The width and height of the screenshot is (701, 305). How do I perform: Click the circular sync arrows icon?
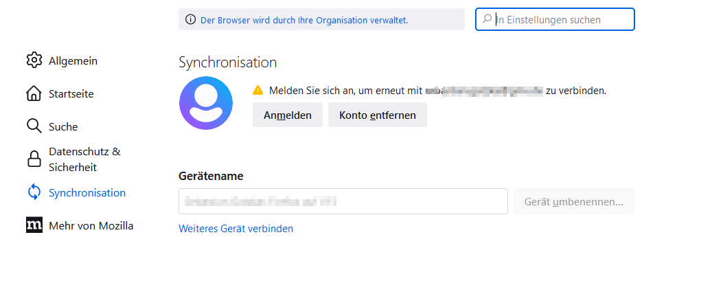(x=34, y=192)
